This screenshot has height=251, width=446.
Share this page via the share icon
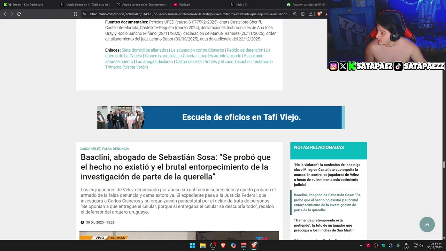(311, 14)
